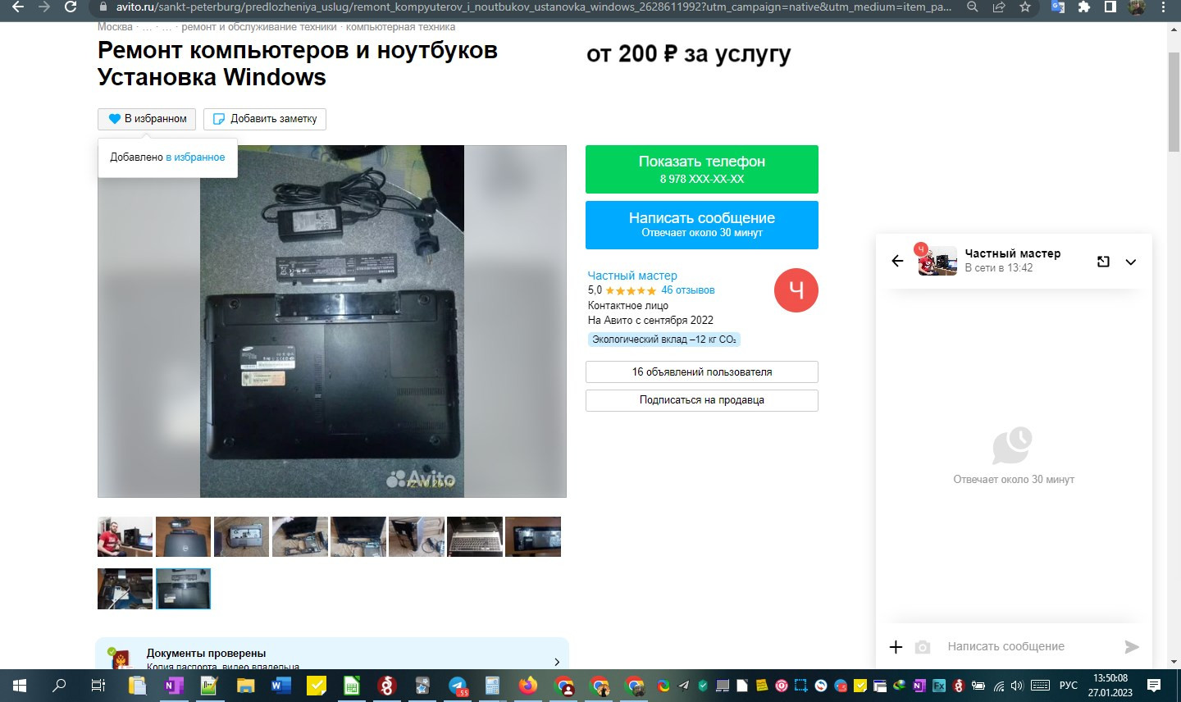Viewport: 1181px width, 702px height.
Task: Open Firefox from the taskbar
Action: (528, 686)
